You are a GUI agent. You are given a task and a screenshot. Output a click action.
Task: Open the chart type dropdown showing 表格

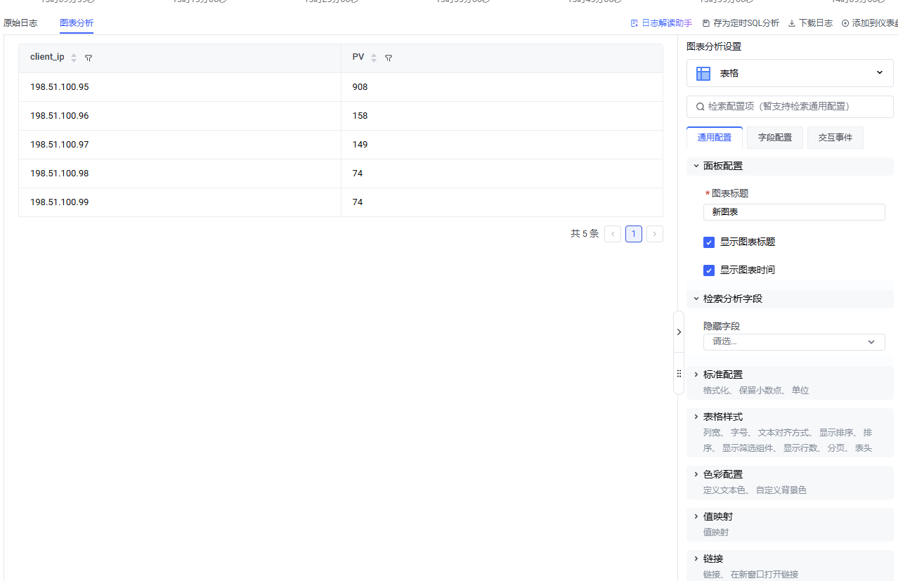click(790, 73)
